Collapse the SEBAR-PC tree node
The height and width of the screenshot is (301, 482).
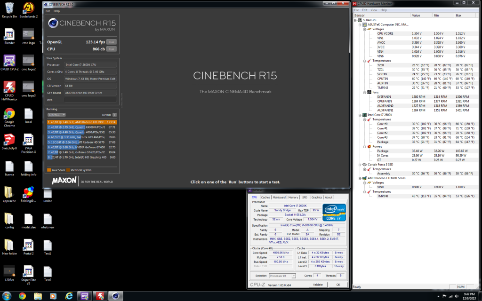pos(355,20)
